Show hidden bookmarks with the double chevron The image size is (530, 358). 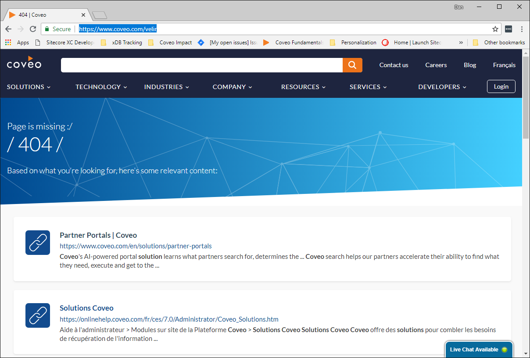(461, 43)
